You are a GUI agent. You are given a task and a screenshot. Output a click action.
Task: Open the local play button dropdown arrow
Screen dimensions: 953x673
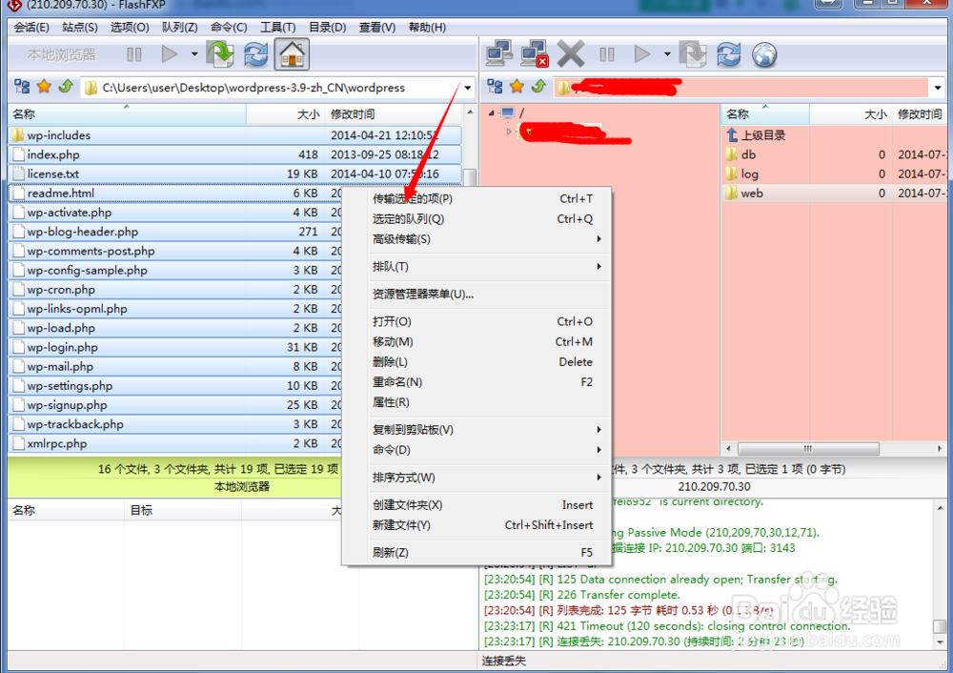[x=194, y=54]
